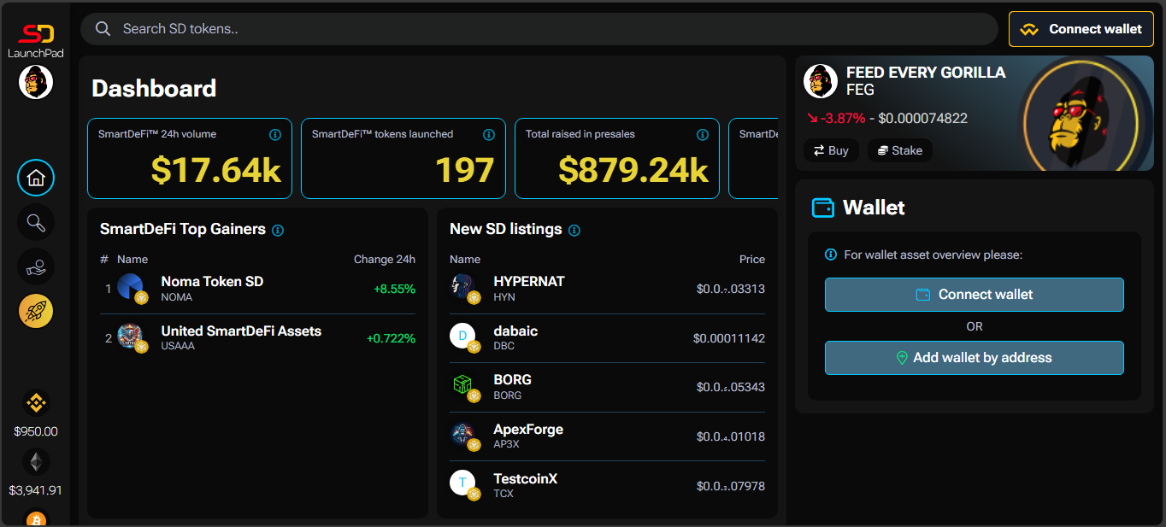Click the hand-holding-coin sidebar icon
This screenshot has width=1166, height=527.
tap(36, 267)
